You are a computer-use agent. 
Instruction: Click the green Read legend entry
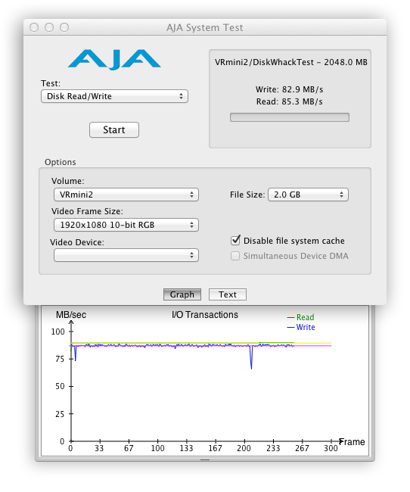click(301, 317)
